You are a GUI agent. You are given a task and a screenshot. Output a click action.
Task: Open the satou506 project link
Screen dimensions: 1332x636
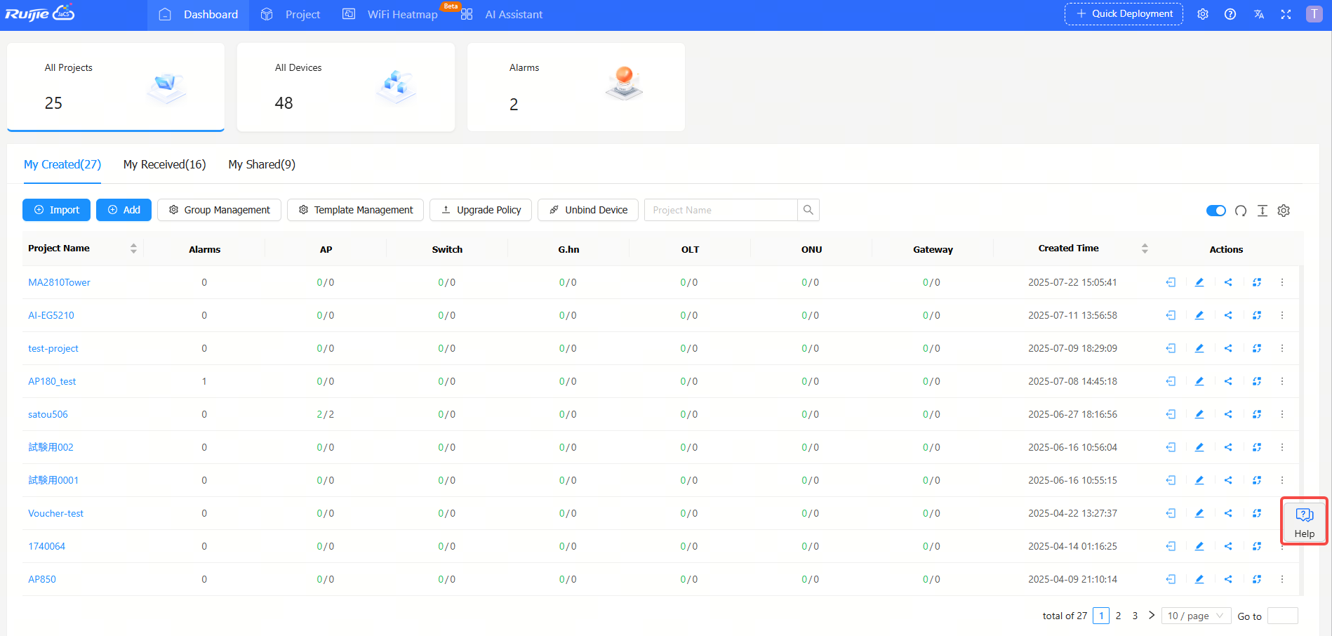48,414
